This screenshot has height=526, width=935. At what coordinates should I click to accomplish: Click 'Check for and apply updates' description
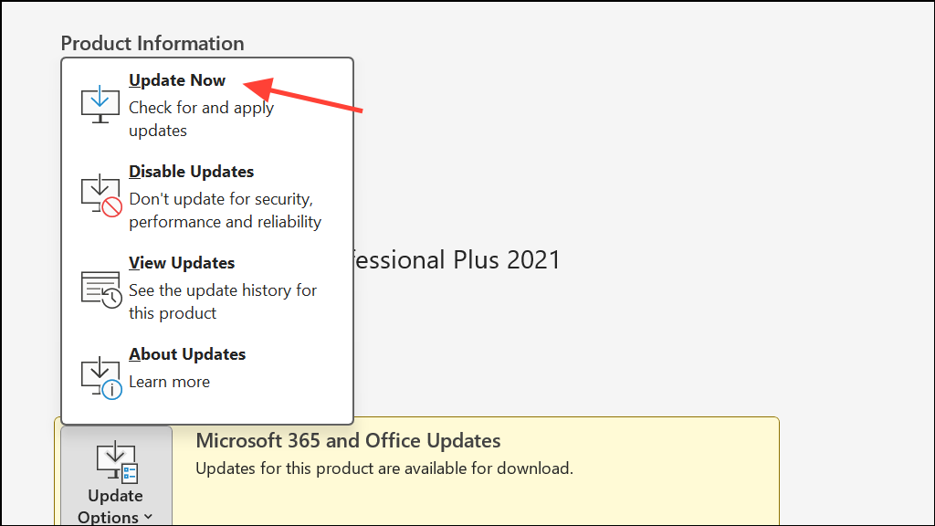click(201, 119)
